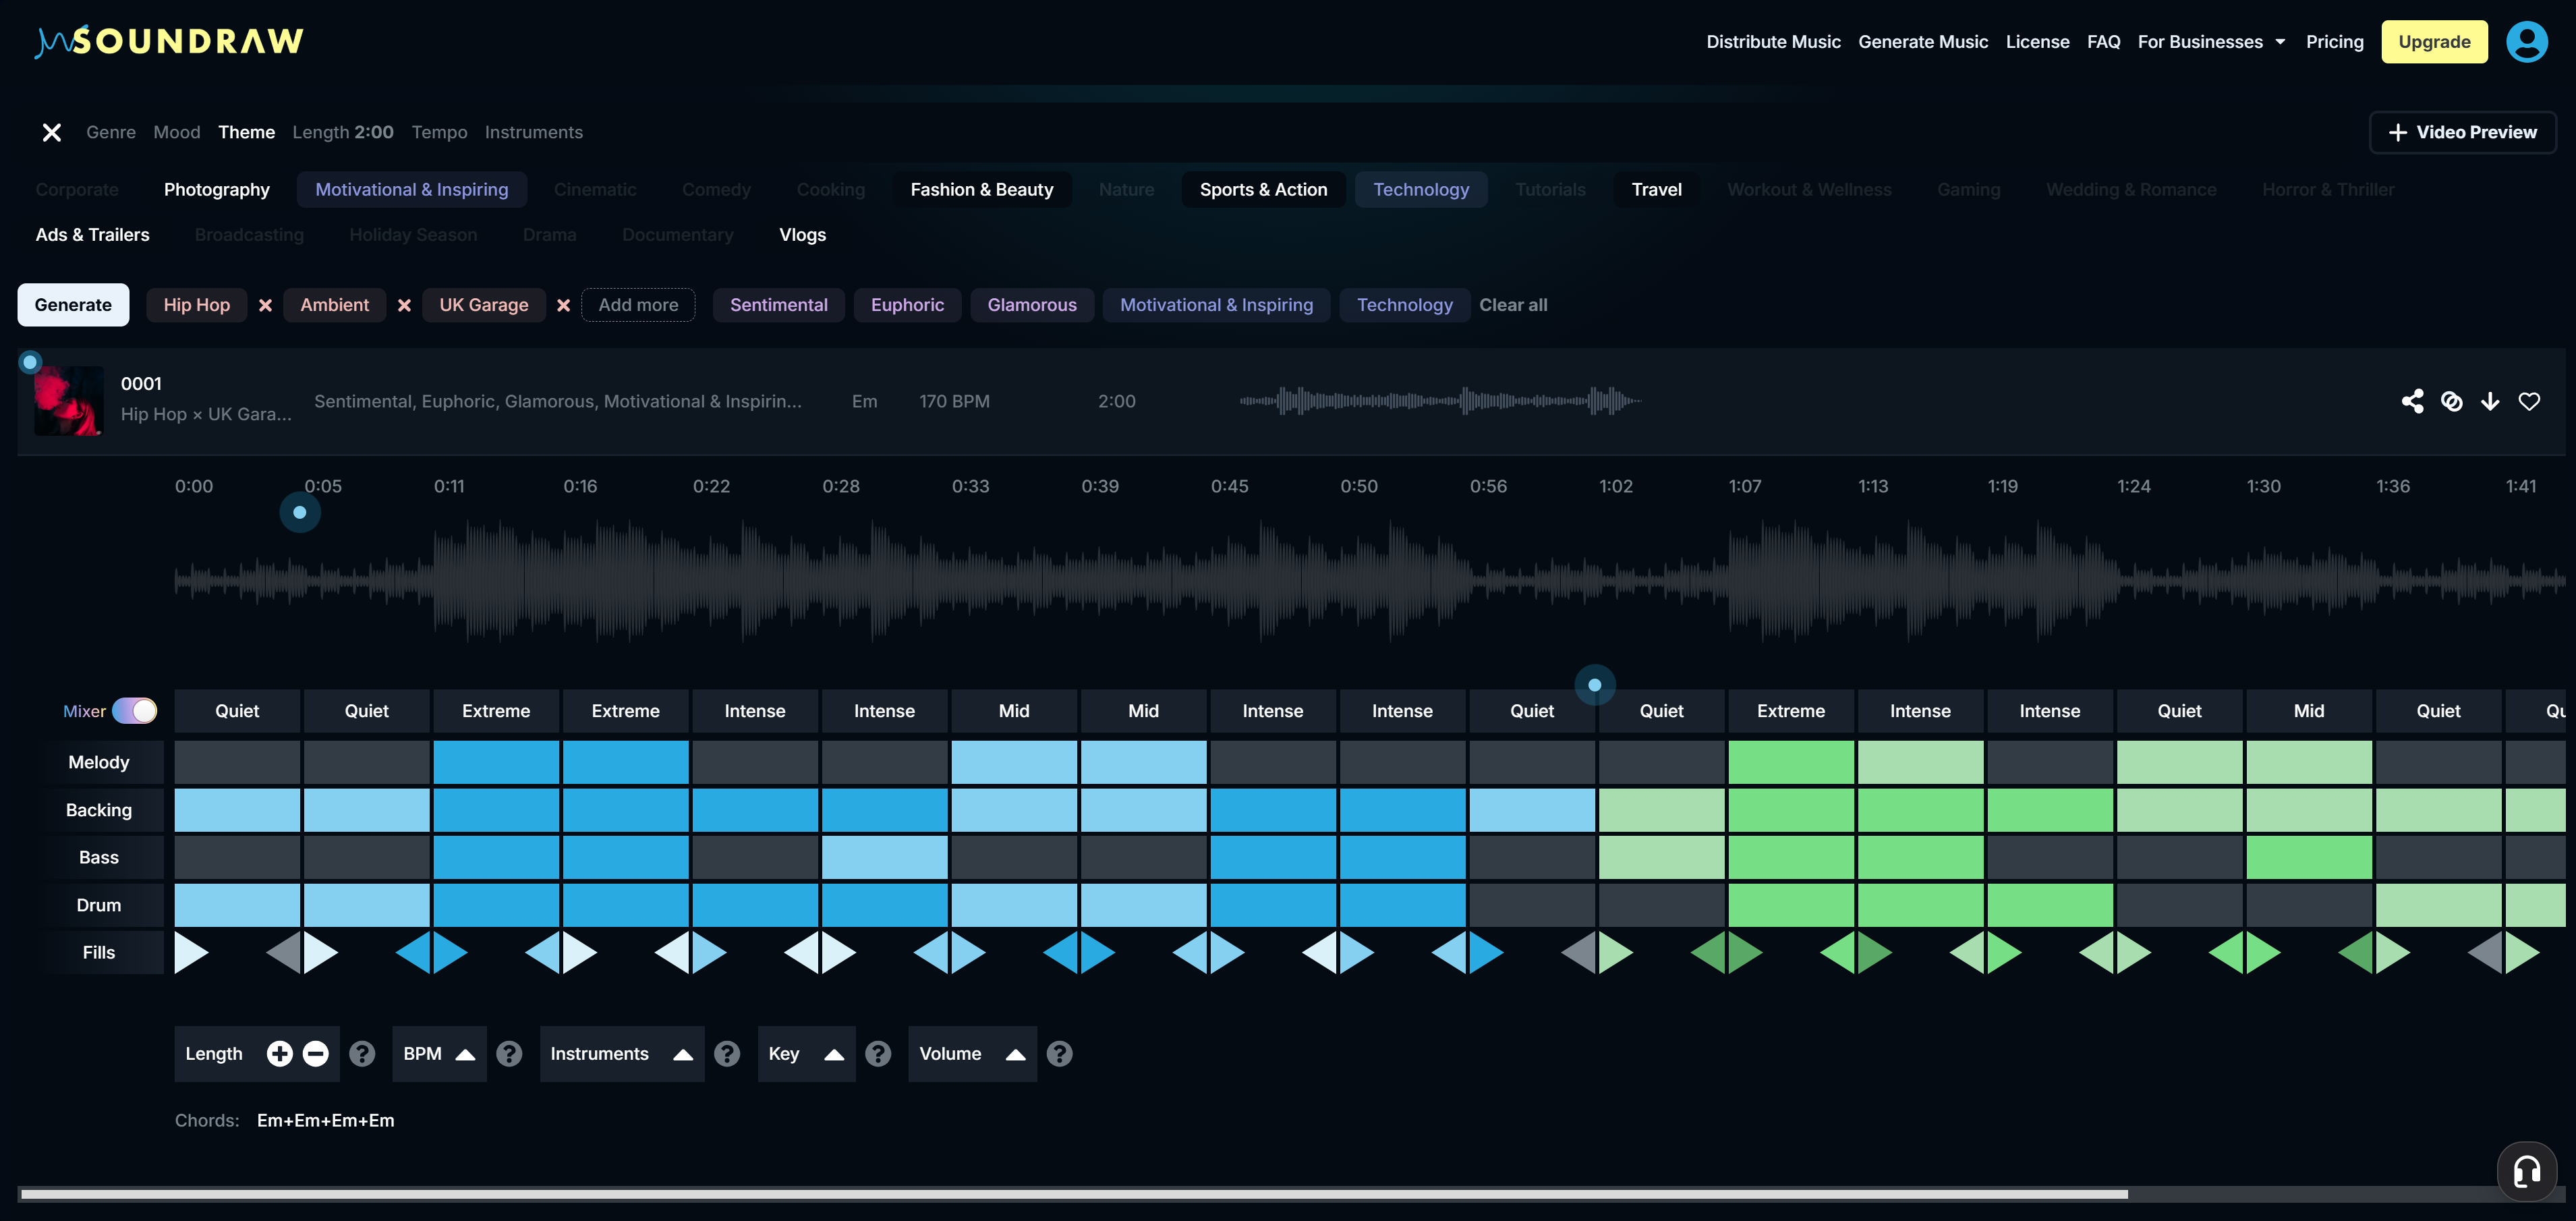Toggle the Sentimental mood tag

click(778, 305)
